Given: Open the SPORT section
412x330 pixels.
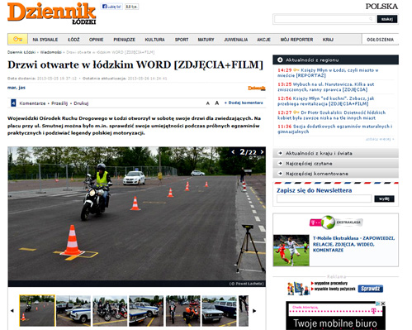Looking at the screenshot, I should click(182, 40).
